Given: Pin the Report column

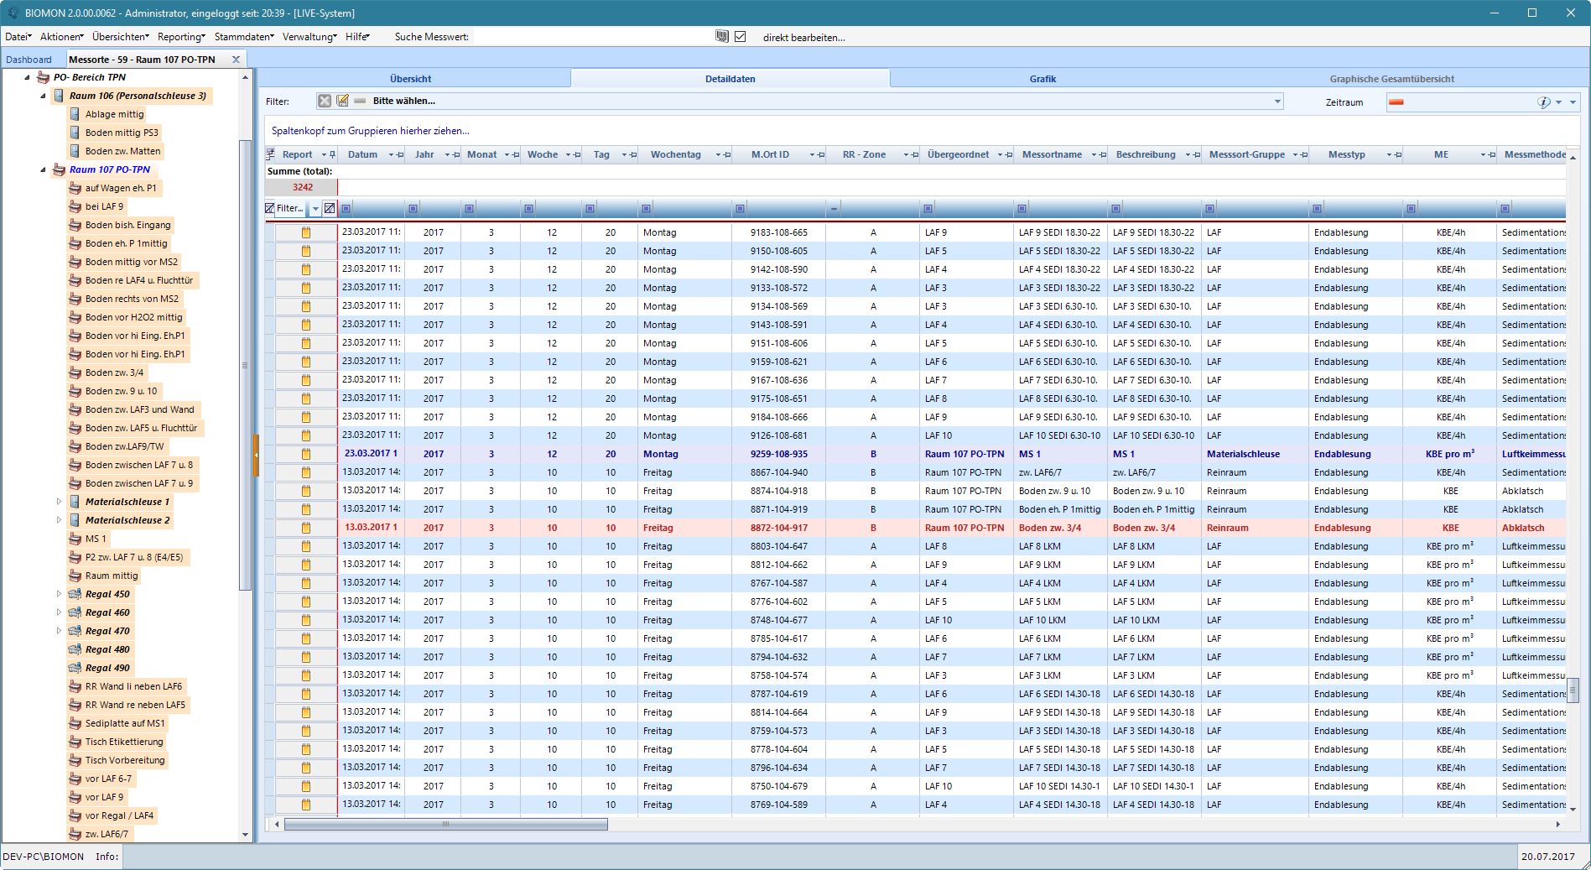Looking at the screenshot, I should coord(333,154).
